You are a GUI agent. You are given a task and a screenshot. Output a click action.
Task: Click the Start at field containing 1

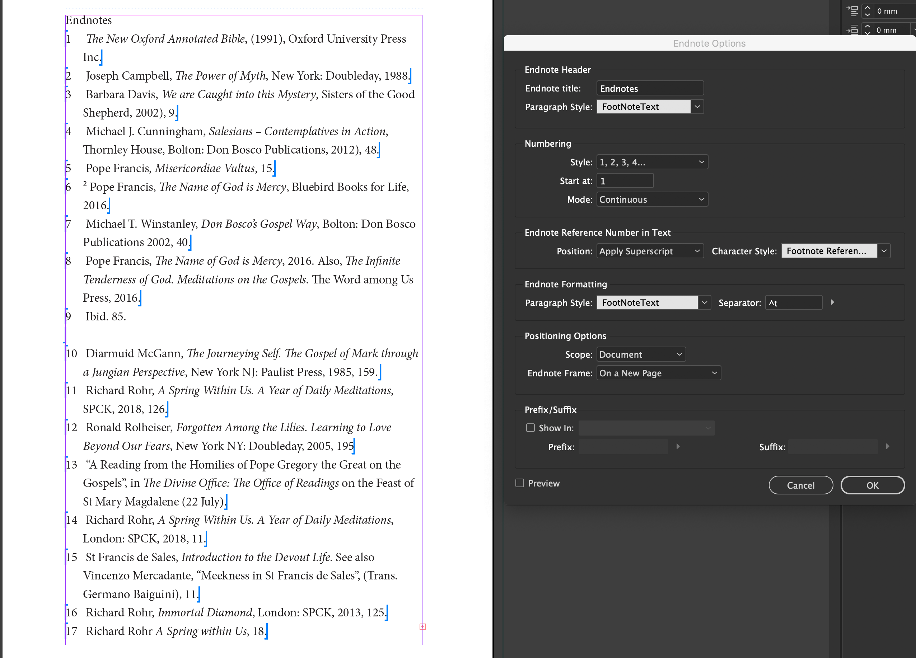(x=625, y=180)
